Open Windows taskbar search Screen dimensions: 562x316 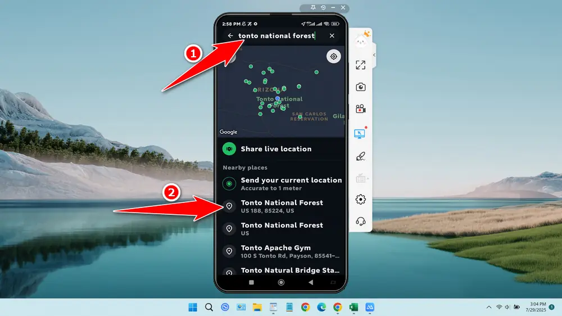coord(209,307)
